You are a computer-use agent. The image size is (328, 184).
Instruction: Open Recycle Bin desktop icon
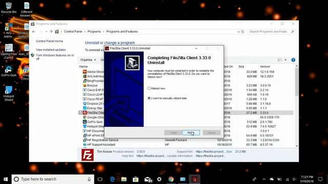[9, 8]
